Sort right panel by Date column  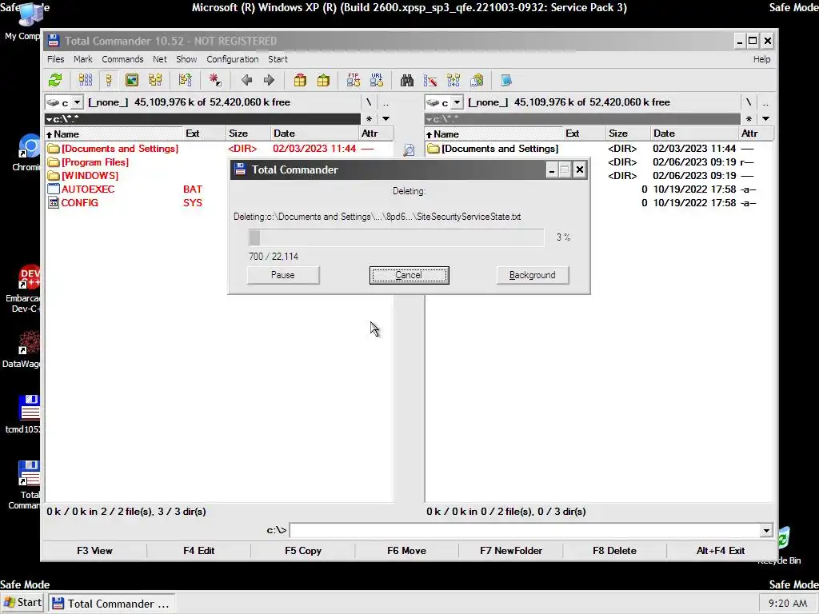(694, 134)
